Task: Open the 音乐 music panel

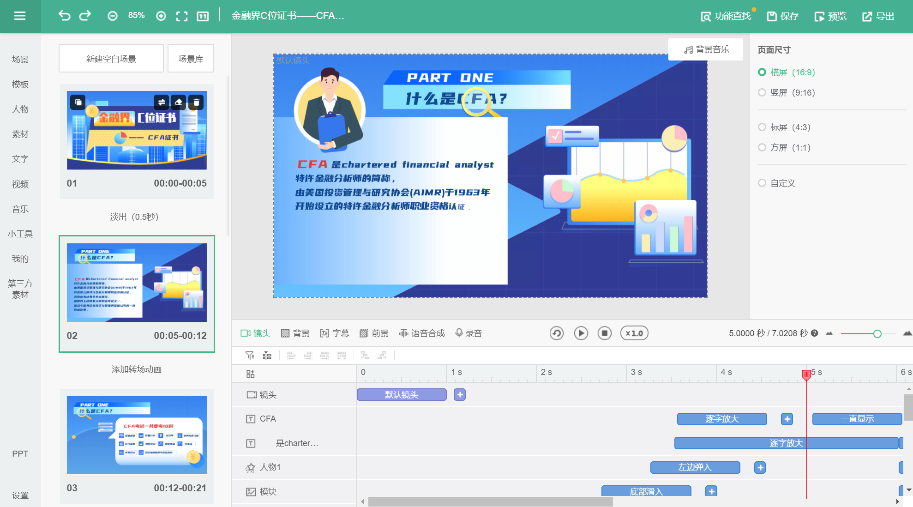Action: (20, 209)
